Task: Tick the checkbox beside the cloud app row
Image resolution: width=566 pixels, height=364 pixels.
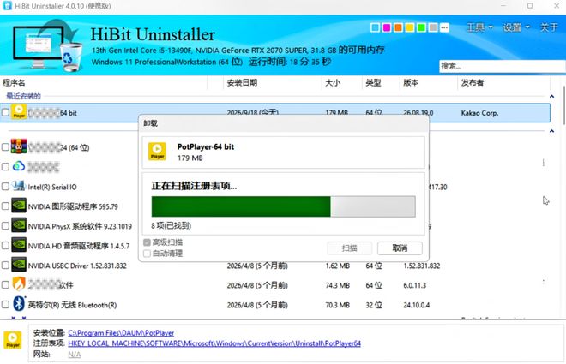Action: click(x=5, y=166)
